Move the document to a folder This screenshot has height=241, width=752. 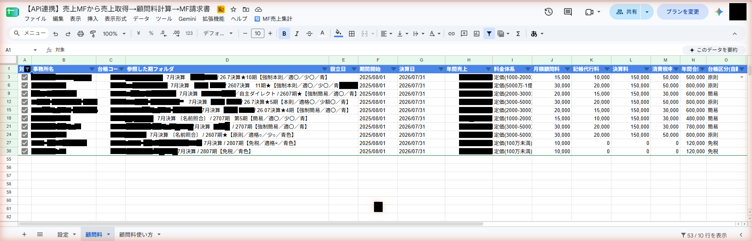click(246, 9)
